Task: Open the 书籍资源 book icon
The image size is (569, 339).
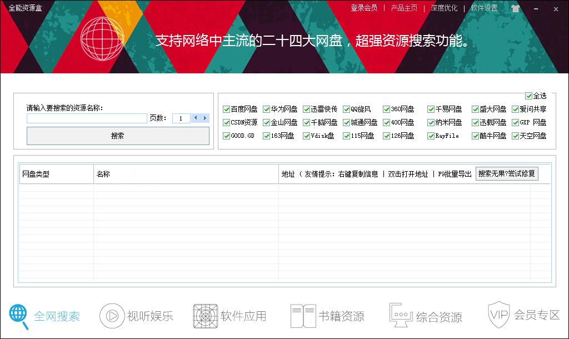Action: 303,316
